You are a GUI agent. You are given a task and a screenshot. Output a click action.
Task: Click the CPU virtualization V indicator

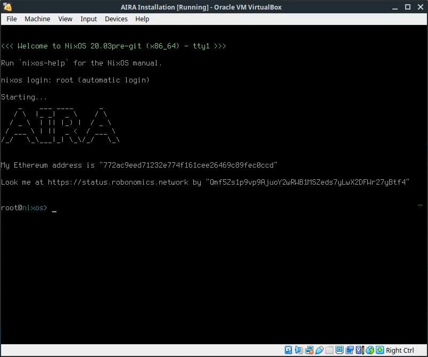click(359, 350)
